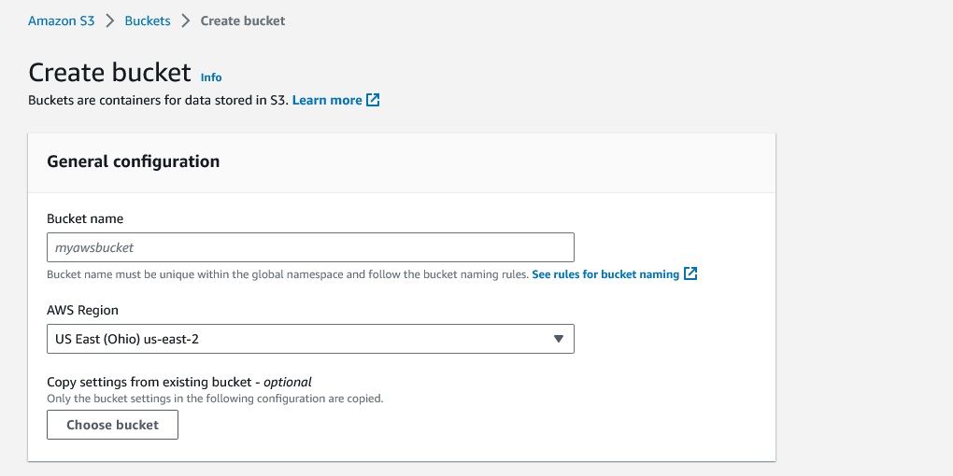Click the AWS Region label
This screenshot has height=476, width=953.
point(82,310)
